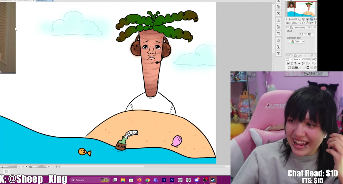Toggle set as reference layer lighthouse icon
This screenshot has width=343, height=184.
tap(292, 63)
